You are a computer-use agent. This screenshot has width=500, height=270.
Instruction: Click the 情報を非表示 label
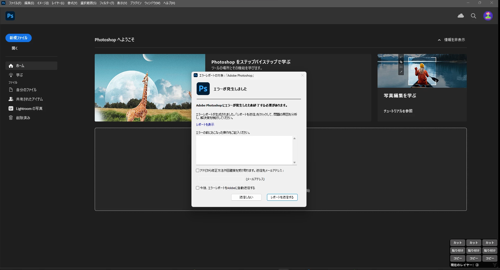[x=455, y=40]
